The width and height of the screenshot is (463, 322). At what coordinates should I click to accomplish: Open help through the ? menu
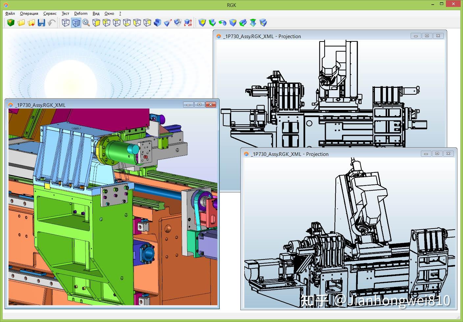pos(120,13)
